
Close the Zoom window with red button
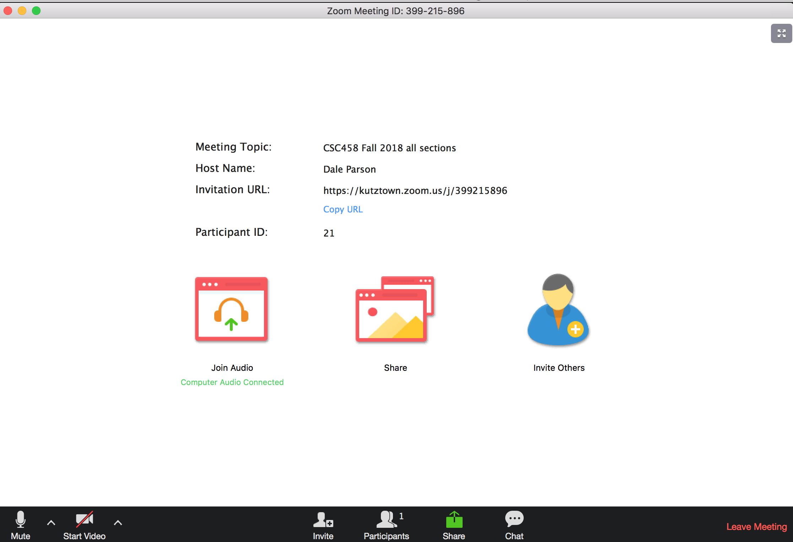8,11
